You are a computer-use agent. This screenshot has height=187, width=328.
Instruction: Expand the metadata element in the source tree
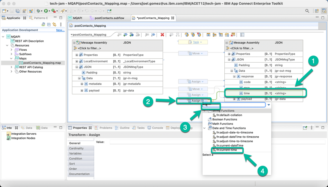82,84
